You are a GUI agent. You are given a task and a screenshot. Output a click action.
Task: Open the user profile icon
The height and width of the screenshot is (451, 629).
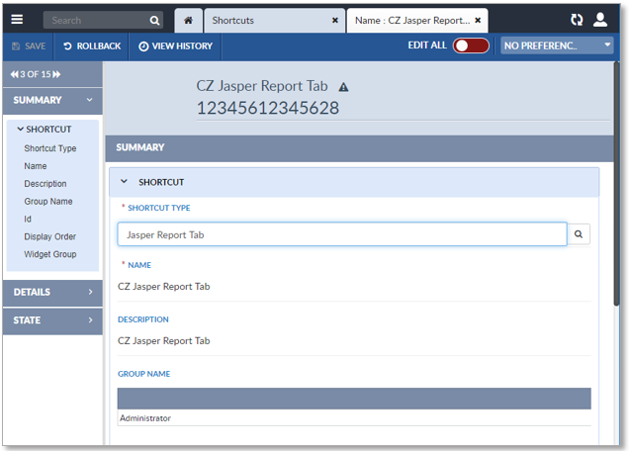point(600,20)
